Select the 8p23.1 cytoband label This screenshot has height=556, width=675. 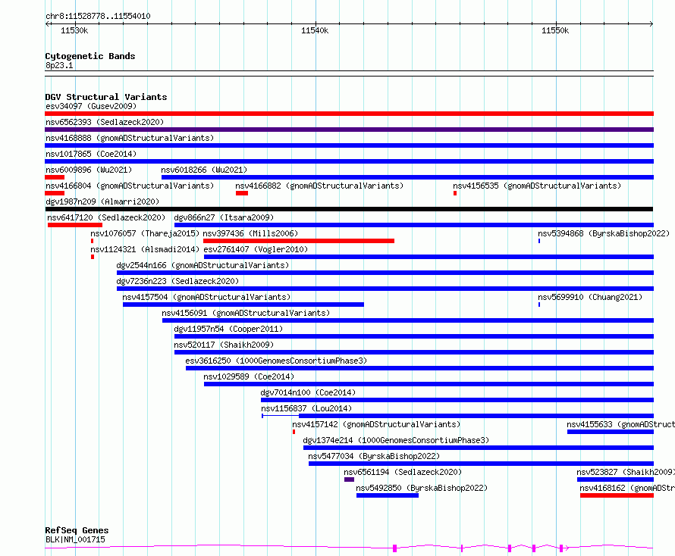point(59,66)
